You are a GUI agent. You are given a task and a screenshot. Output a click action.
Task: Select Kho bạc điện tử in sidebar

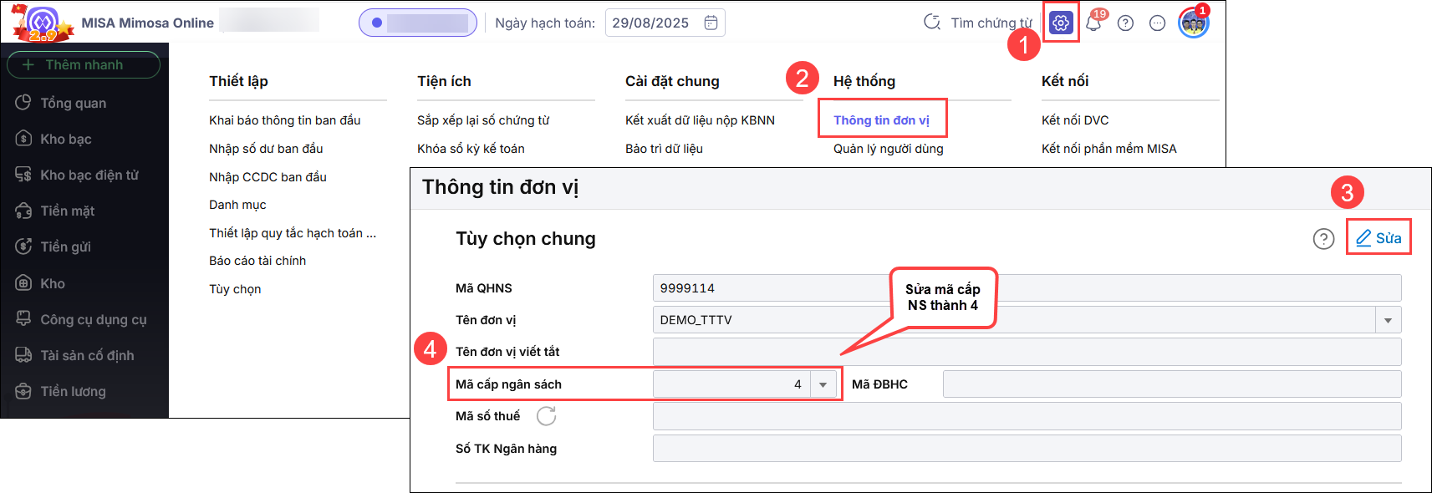tap(89, 175)
